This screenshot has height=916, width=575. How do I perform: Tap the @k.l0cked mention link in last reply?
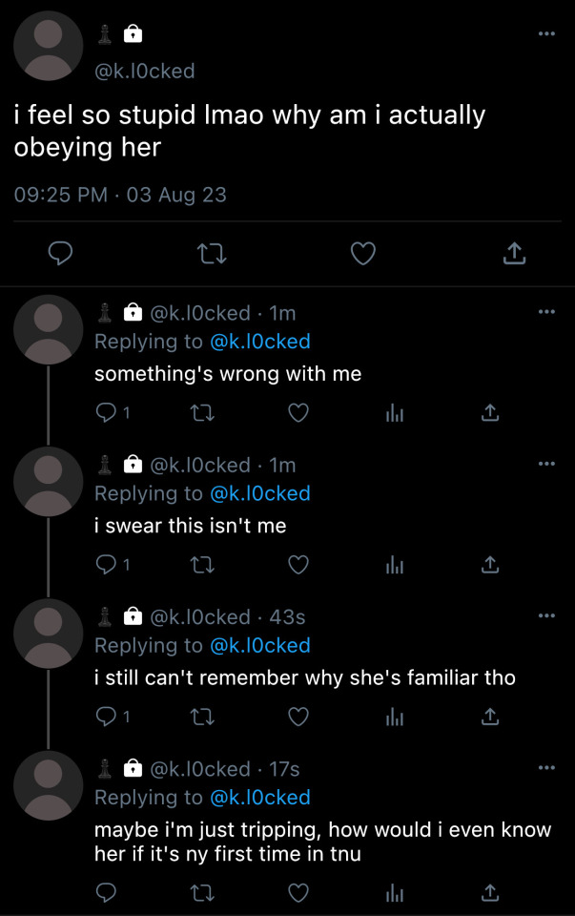coord(259,798)
